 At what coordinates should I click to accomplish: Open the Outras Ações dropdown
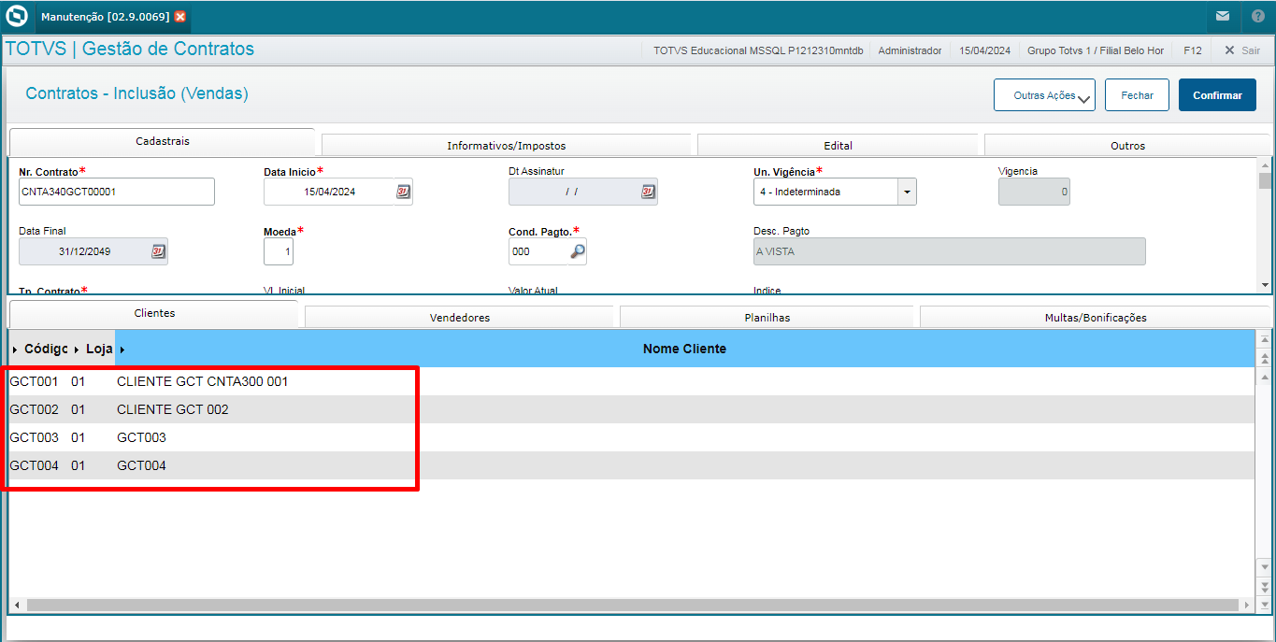(1044, 95)
